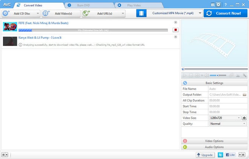249x159 pixels.
Task: Click the info icon beside Analyzing message
Action: (20, 45)
